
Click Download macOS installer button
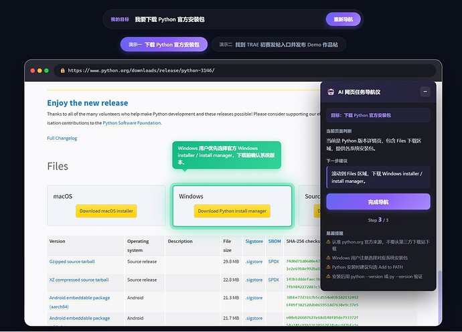click(106, 211)
